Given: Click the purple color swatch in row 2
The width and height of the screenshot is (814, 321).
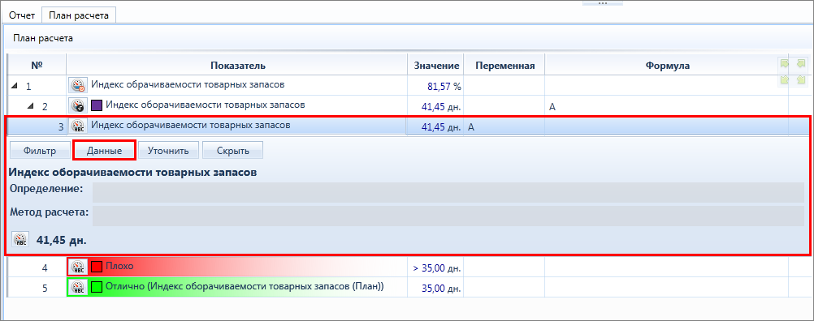Looking at the screenshot, I should click(x=97, y=105).
